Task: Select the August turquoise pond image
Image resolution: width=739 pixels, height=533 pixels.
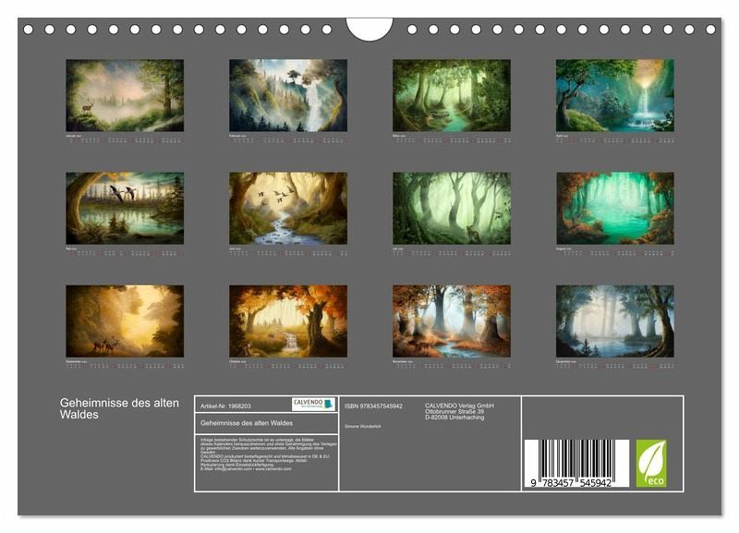Action: click(614, 208)
